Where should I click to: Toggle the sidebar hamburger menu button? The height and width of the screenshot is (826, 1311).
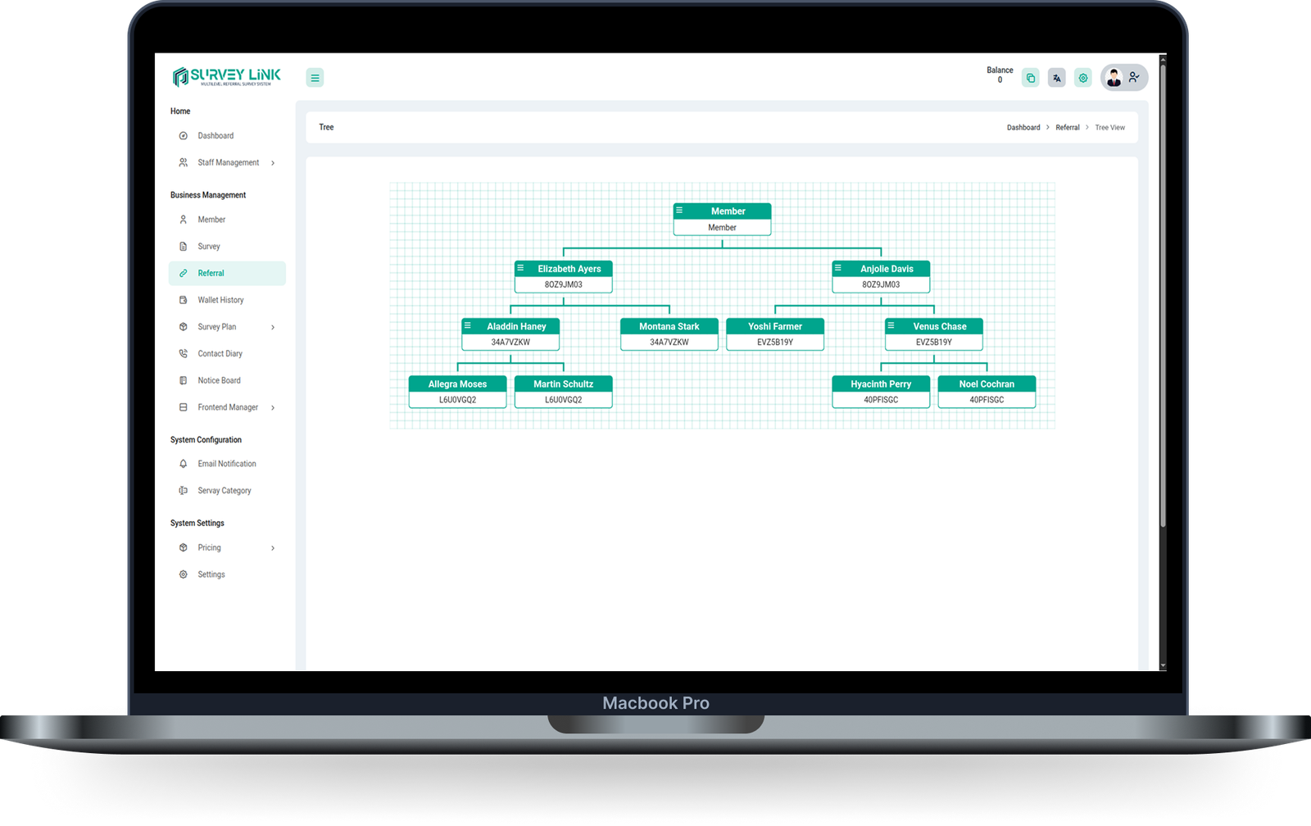coord(315,78)
